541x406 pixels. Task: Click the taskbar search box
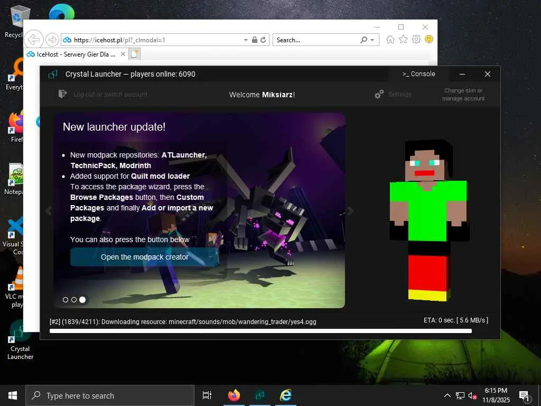(x=110, y=395)
